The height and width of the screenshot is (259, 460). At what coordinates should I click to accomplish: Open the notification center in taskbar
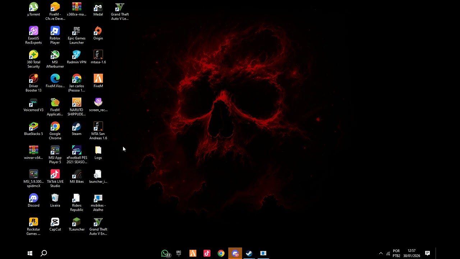(427, 253)
